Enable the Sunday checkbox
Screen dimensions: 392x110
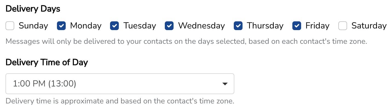click(x=10, y=26)
